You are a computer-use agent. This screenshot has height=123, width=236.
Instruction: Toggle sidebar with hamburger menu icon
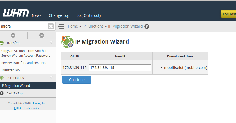[x=61, y=26]
